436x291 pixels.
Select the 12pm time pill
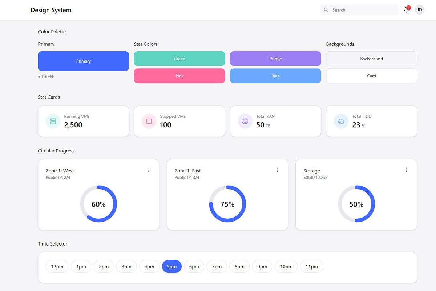57,267
